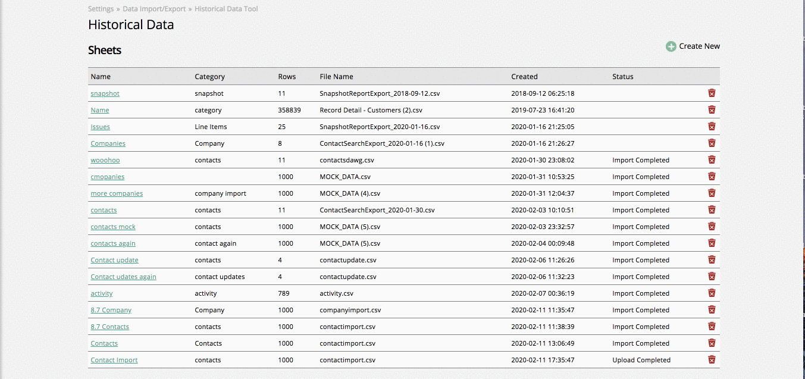Viewport: 805px width, 379px height.
Task: Delete the more companies sheet
Action: coord(712,193)
